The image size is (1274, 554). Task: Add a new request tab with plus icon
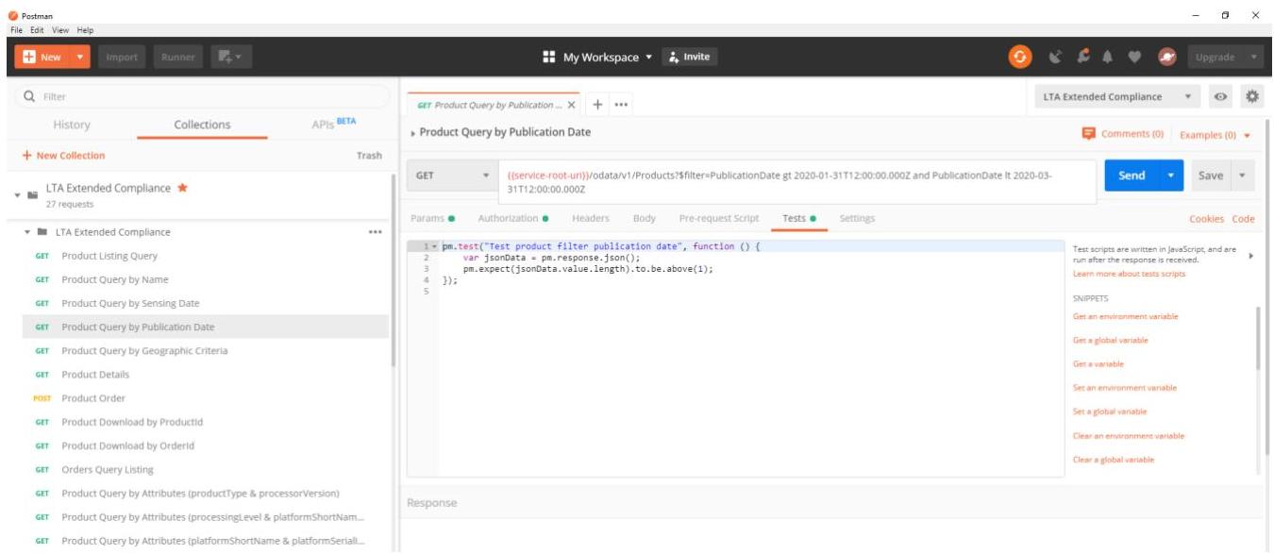(598, 104)
